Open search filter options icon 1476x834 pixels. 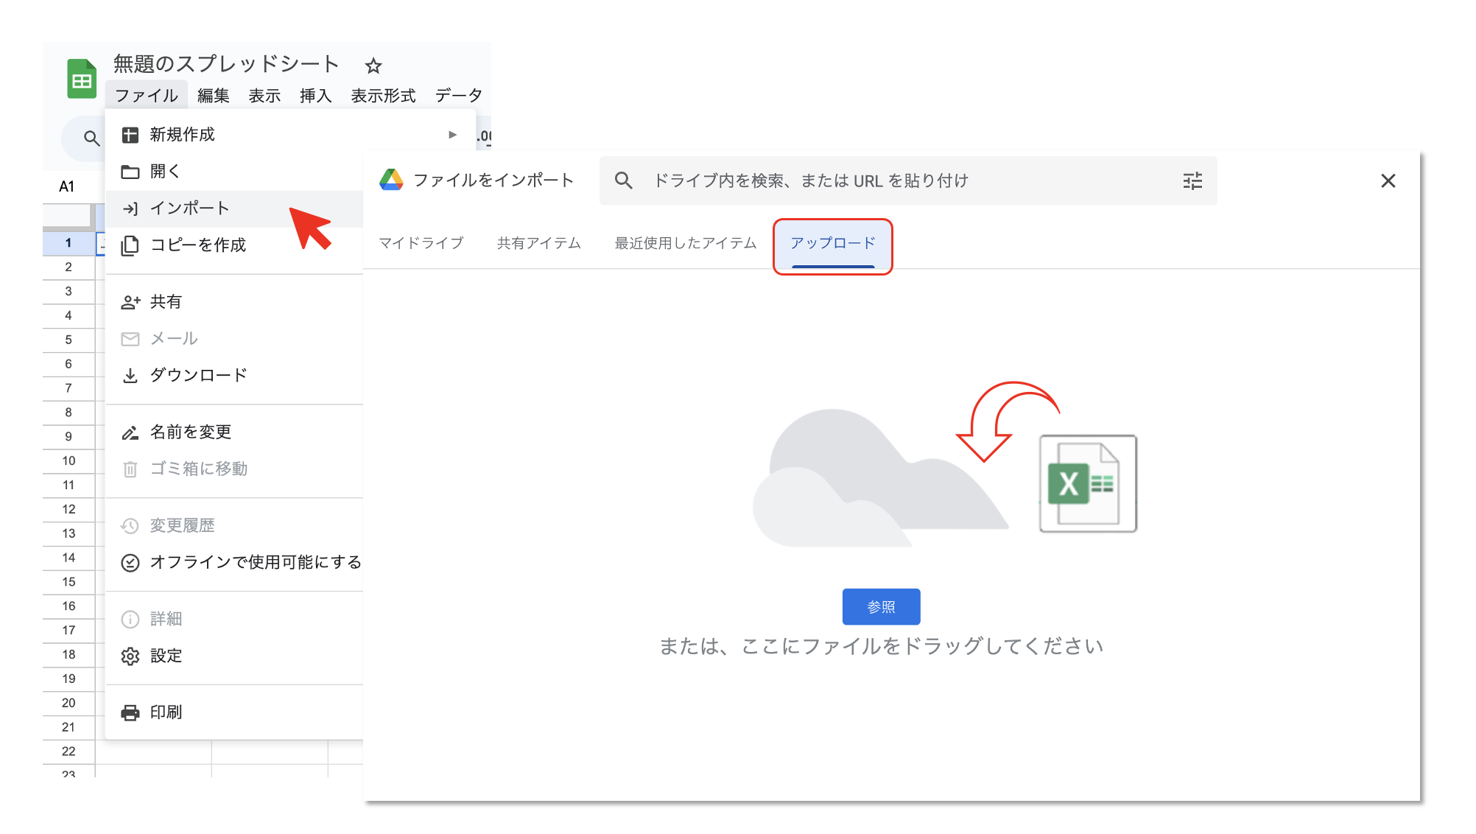click(x=1192, y=181)
